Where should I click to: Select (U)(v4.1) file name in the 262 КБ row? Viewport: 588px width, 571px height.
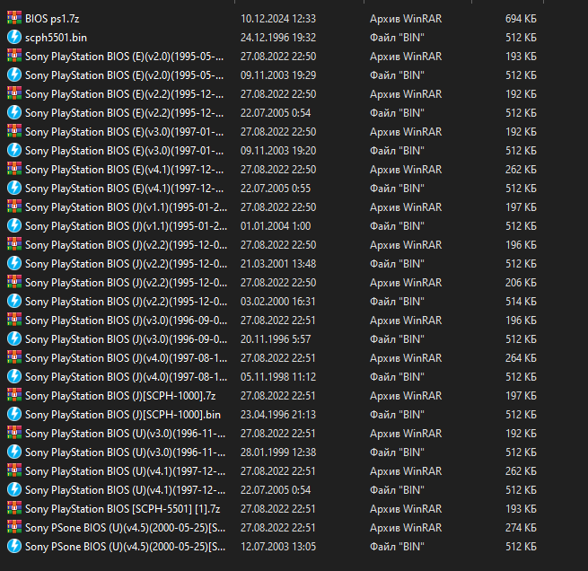click(126, 471)
